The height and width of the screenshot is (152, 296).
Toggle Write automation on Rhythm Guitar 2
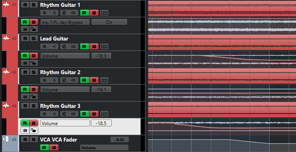click(94, 80)
